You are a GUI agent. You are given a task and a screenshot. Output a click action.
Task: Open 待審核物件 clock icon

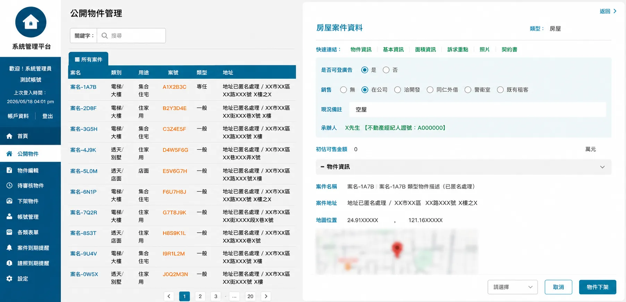tap(9, 186)
